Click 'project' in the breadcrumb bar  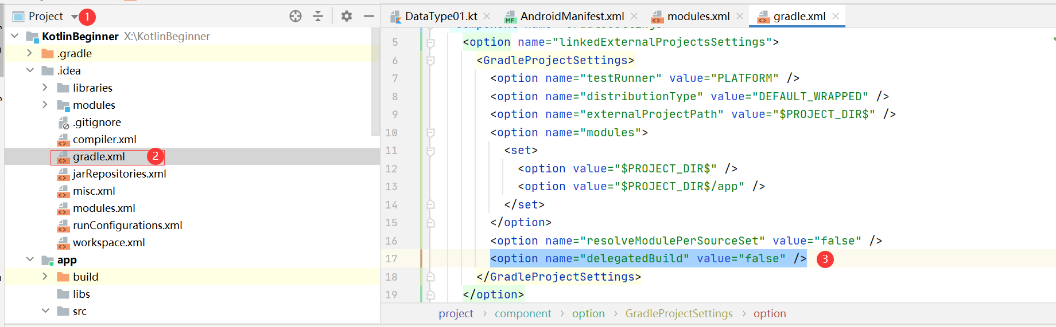[456, 314]
